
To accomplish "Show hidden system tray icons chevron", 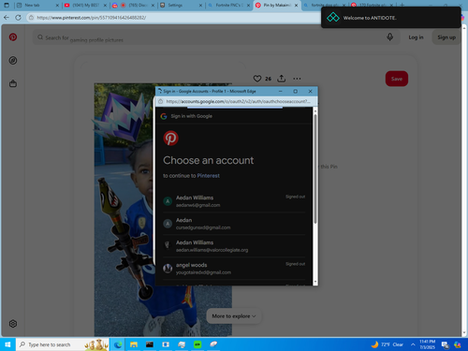I will click(413, 344).
